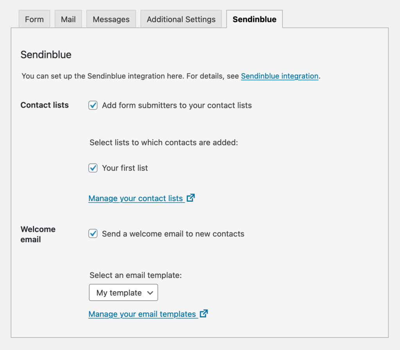Switch to the Form tab

click(x=34, y=19)
